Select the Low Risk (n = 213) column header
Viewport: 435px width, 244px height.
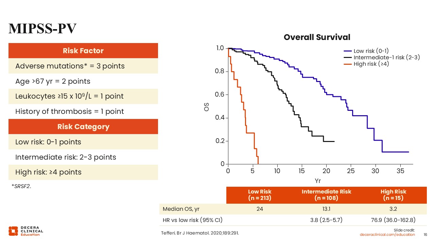(x=260, y=195)
